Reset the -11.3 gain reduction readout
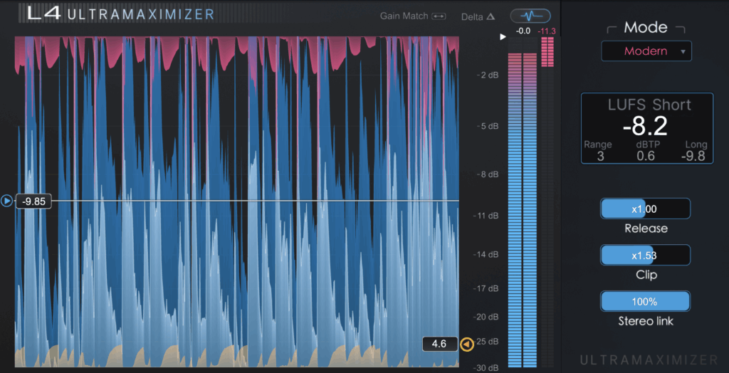 pyautogui.click(x=547, y=31)
